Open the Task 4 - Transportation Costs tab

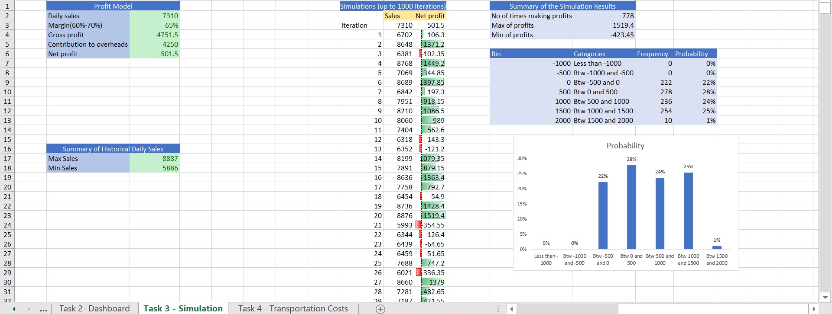tap(293, 308)
